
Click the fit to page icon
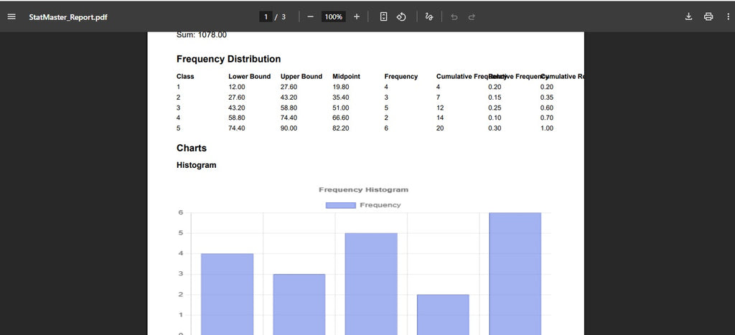click(383, 17)
